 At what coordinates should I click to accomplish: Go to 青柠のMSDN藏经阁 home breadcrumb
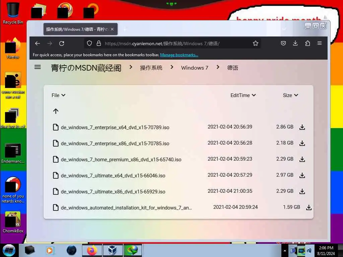tap(86, 68)
